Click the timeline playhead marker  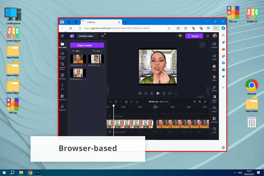(x=114, y=106)
